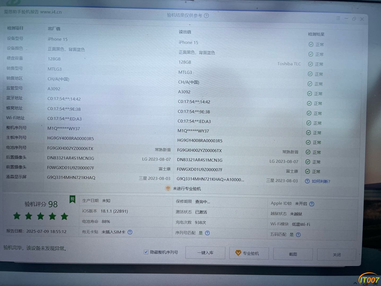Click the read 销售地区 CH/A(中国) value
Screen dimensions: 381x286
189,82
